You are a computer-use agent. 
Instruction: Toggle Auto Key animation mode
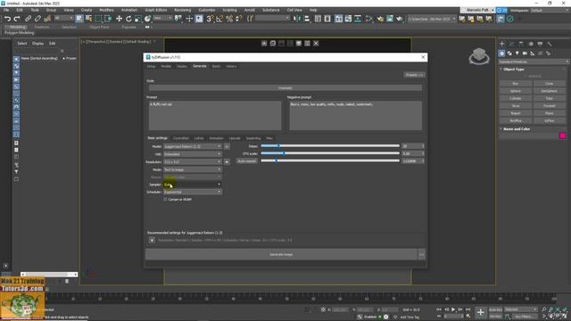tap(496, 309)
